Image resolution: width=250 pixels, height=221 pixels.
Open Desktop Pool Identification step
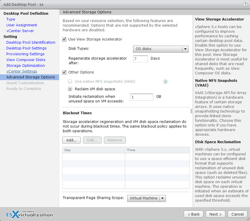tap(31, 42)
